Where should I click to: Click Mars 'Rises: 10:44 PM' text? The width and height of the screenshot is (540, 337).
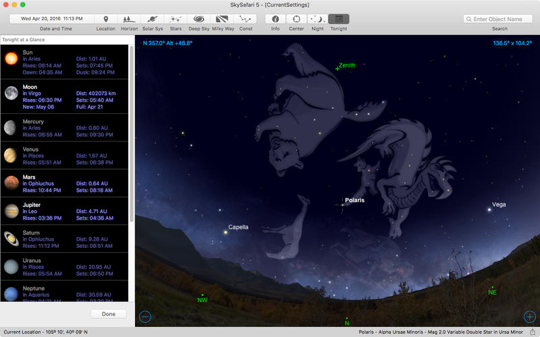point(42,190)
